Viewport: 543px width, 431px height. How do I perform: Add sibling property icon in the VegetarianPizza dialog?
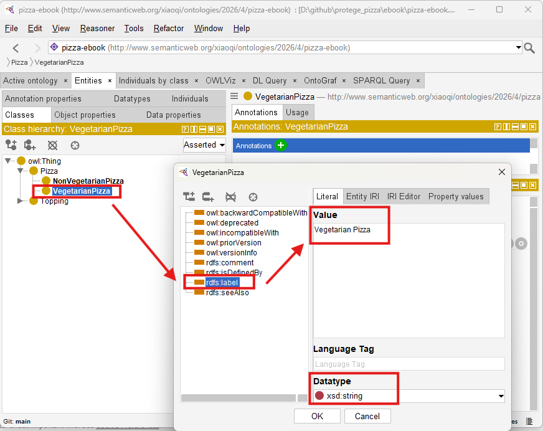click(208, 197)
